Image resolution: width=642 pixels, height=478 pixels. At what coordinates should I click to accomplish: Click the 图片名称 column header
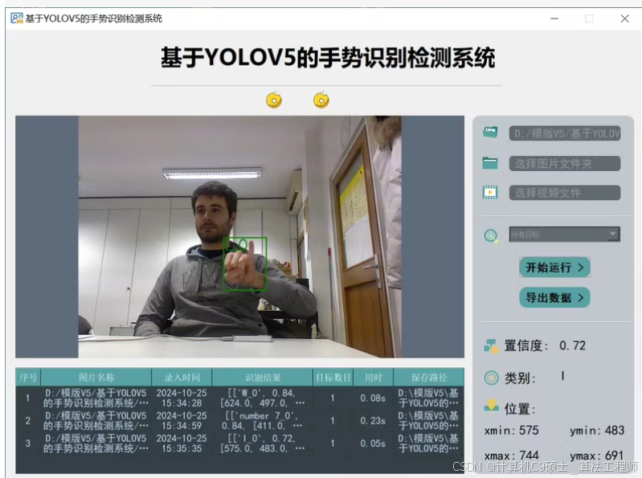pyautogui.click(x=96, y=378)
